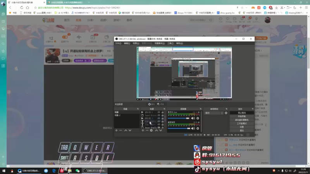310x174 pixels.
Task: Go to browser home page
Action: 28,7
